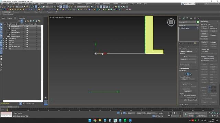Click the Play Animation button
The height and width of the screenshot is (123, 220).
click(x=175, y=113)
